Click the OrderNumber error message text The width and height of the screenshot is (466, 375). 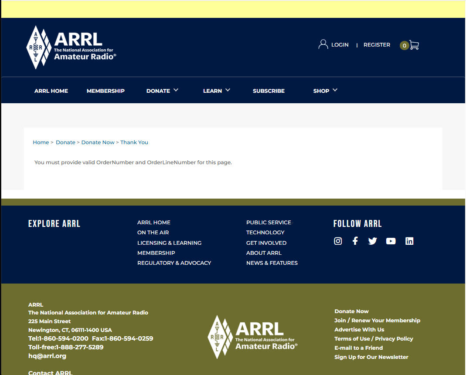(133, 162)
